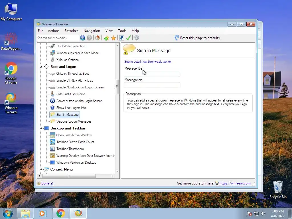Viewport: 292px width, 219px height.
Task: Select Open Last Active Window item
Action: coord(74,135)
